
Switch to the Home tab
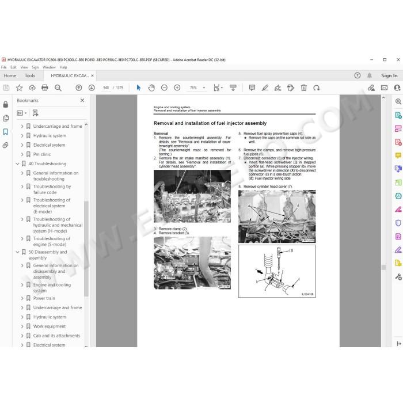(x=10, y=75)
